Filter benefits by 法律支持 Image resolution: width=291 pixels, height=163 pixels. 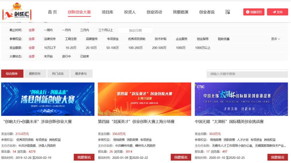[50, 39]
